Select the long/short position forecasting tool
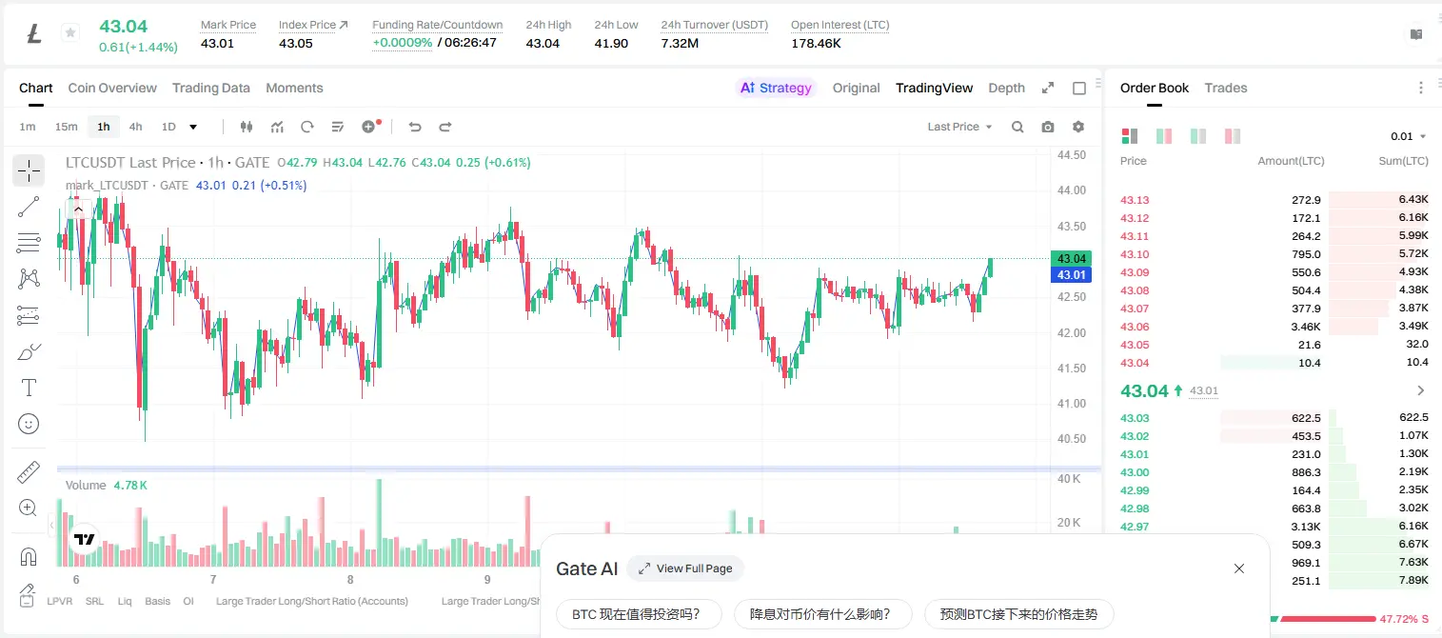 (29, 315)
